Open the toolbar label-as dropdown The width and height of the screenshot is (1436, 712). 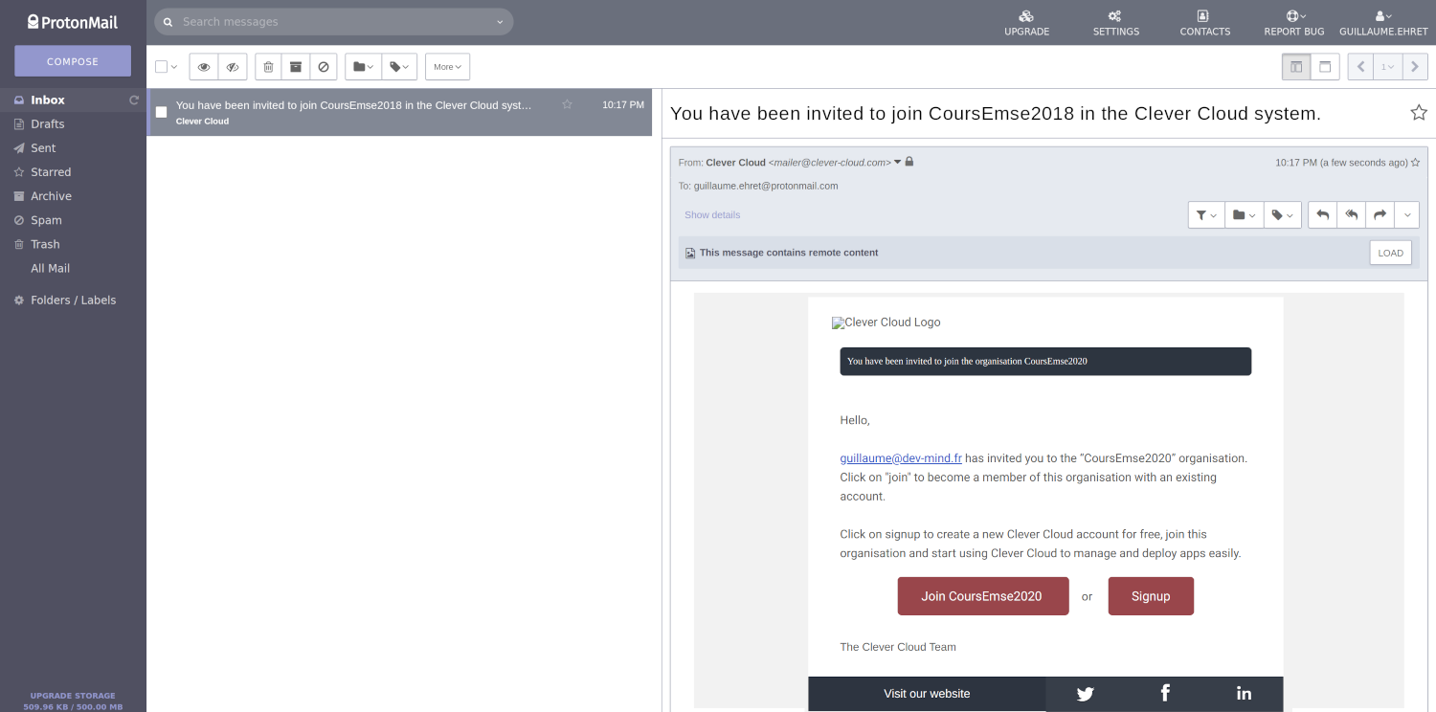point(399,67)
